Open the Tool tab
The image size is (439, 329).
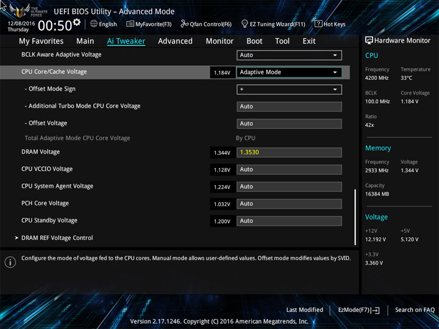(x=282, y=41)
